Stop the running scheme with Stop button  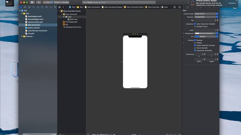(x=39, y=2)
